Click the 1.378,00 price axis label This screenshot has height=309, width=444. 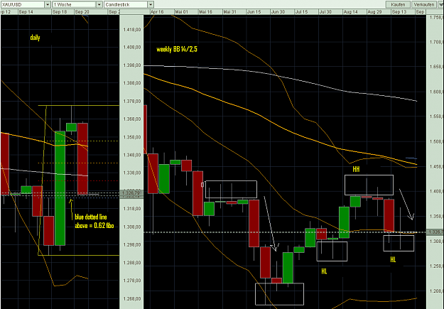pos(132,102)
